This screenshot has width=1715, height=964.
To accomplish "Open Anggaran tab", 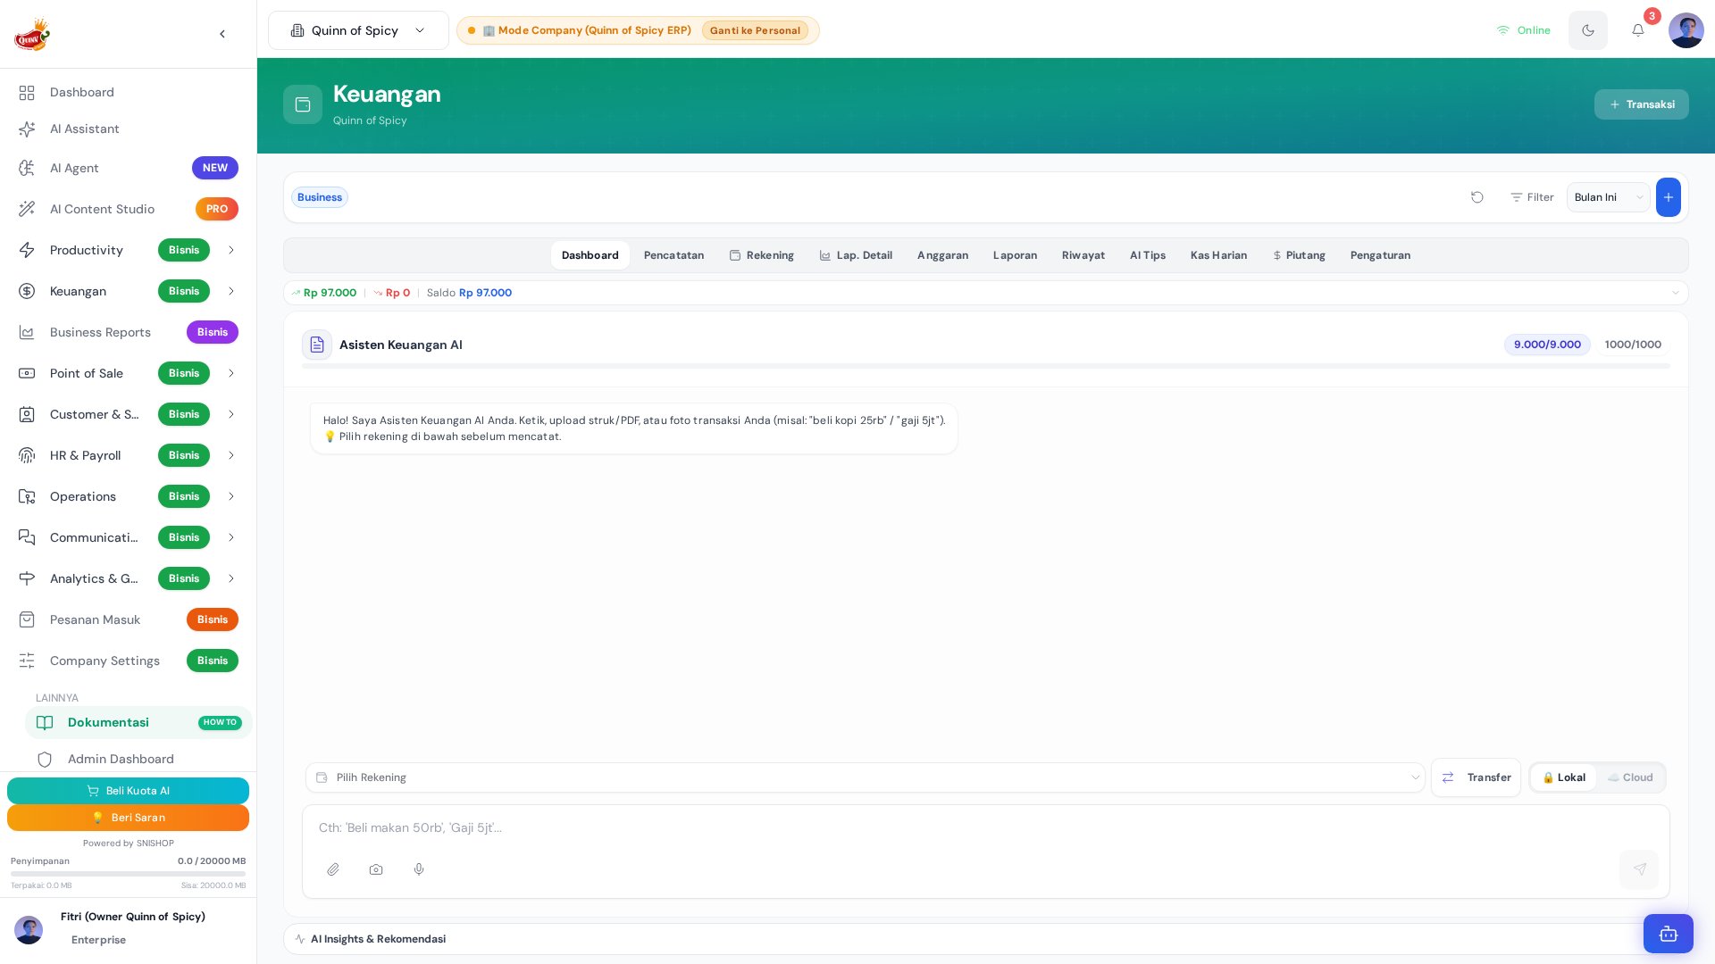I will click(942, 255).
